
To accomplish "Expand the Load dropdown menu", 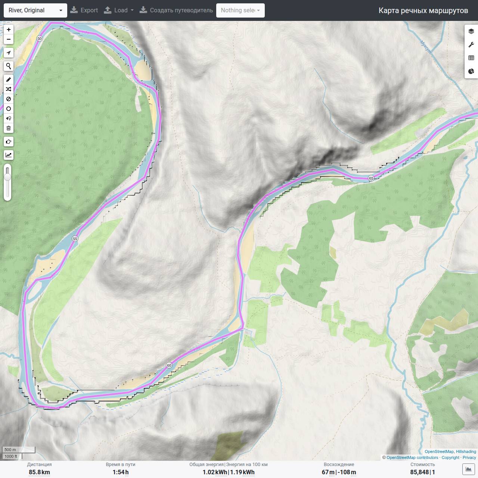I will click(x=119, y=10).
